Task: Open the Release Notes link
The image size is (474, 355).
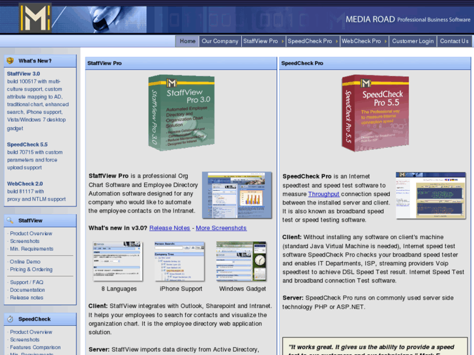Action: click(170, 228)
